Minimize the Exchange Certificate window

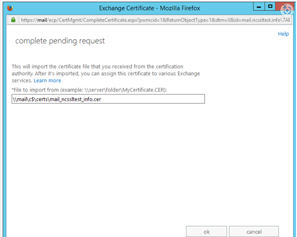pyautogui.click(x=259, y=7)
